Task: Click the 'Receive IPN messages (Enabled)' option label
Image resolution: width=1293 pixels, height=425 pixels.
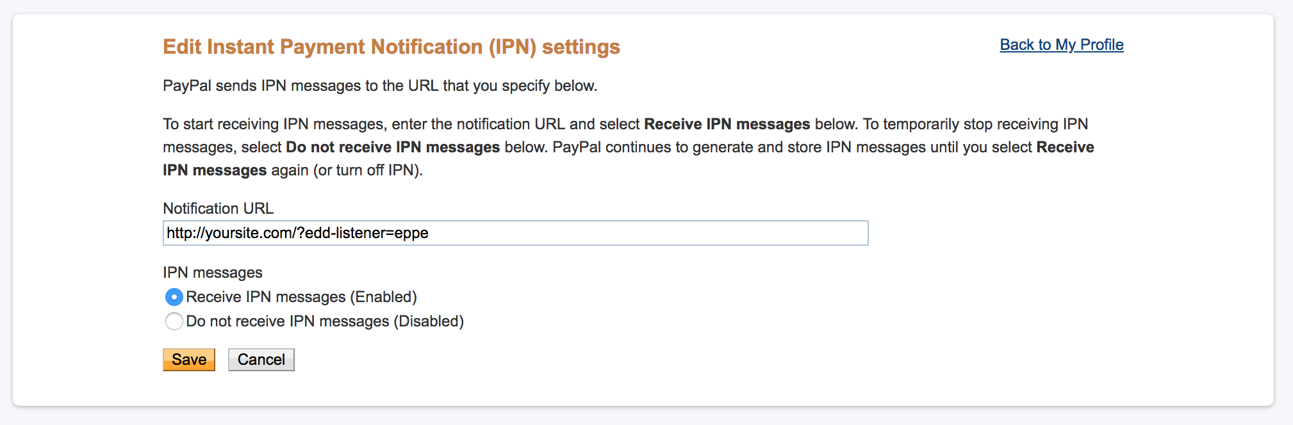Action: pyautogui.click(x=301, y=297)
